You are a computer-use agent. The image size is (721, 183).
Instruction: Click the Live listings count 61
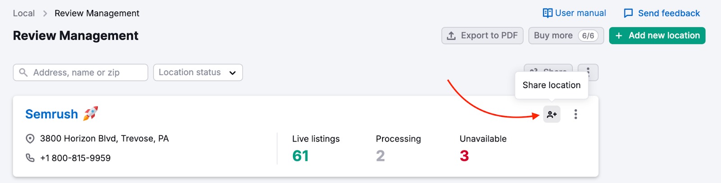(301, 156)
